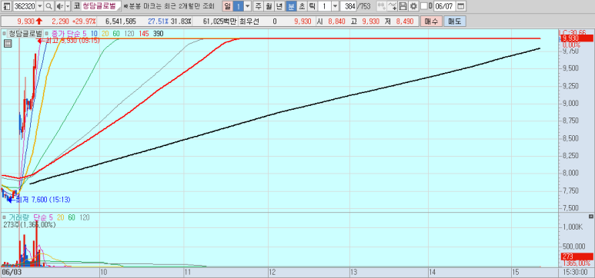The image size is (595, 278).
Task: Click the 매도 sell button
Action: (455, 22)
